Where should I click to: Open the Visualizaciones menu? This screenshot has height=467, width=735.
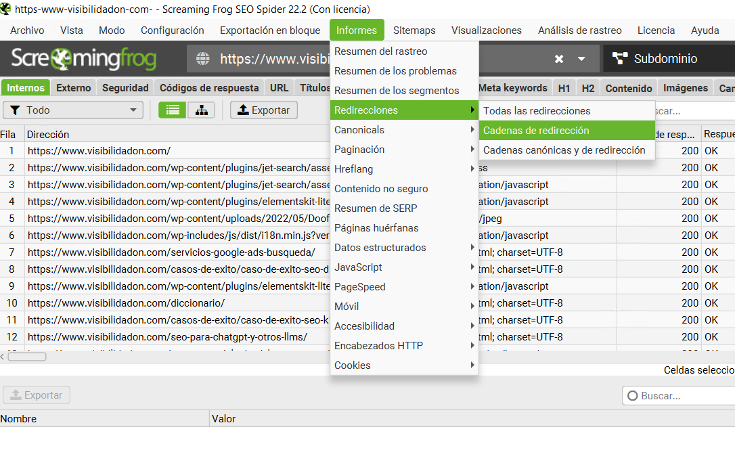486,30
